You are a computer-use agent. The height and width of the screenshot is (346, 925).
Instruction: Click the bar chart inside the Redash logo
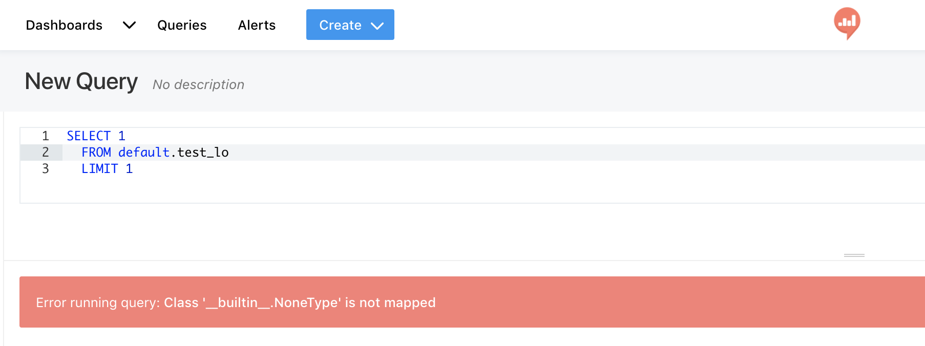click(848, 20)
